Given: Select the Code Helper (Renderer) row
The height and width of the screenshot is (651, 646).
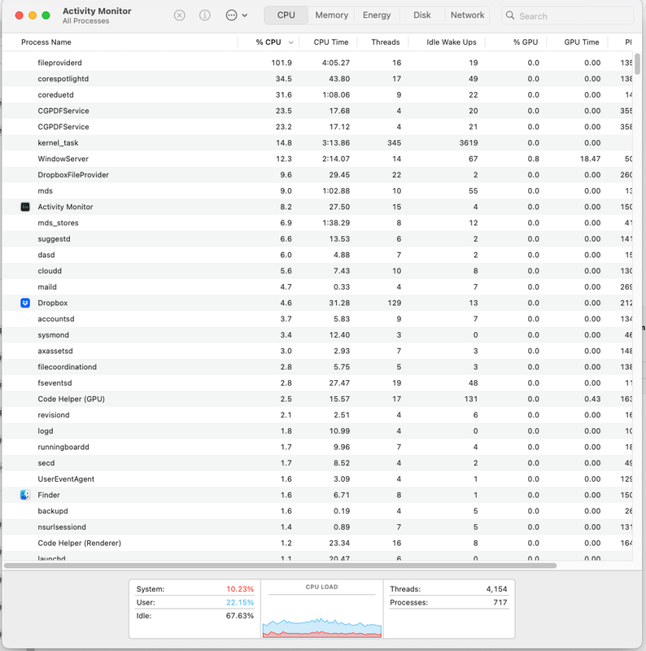Looking at the screenshot, I should coord(317,543).
